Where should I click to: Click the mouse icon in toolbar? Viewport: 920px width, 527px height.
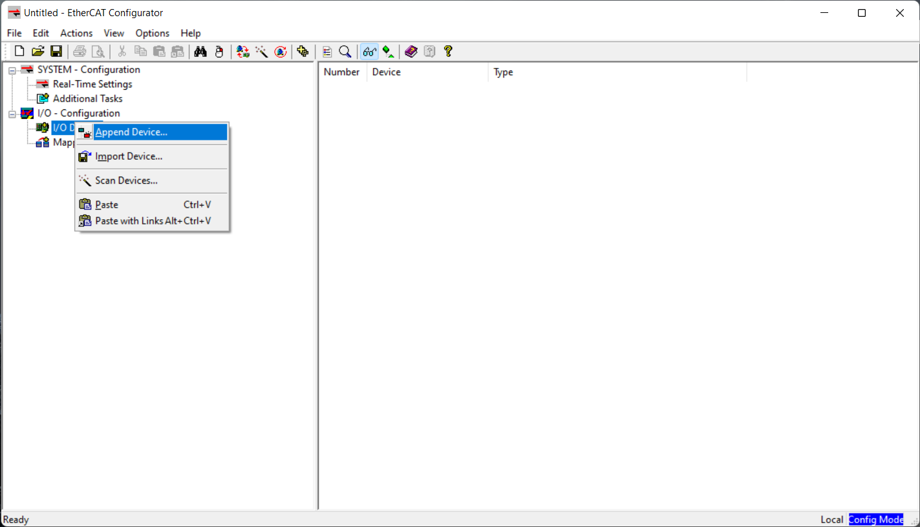click(x=219, y=52)
